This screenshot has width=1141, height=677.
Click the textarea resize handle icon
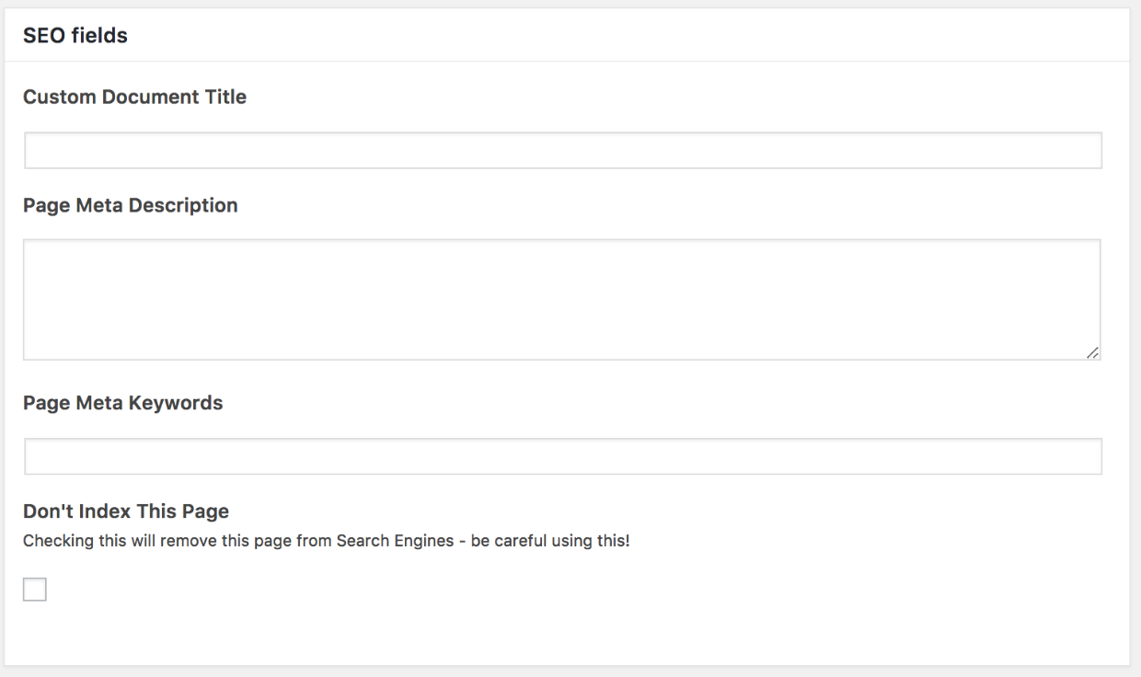click(x=1091, y=351)
